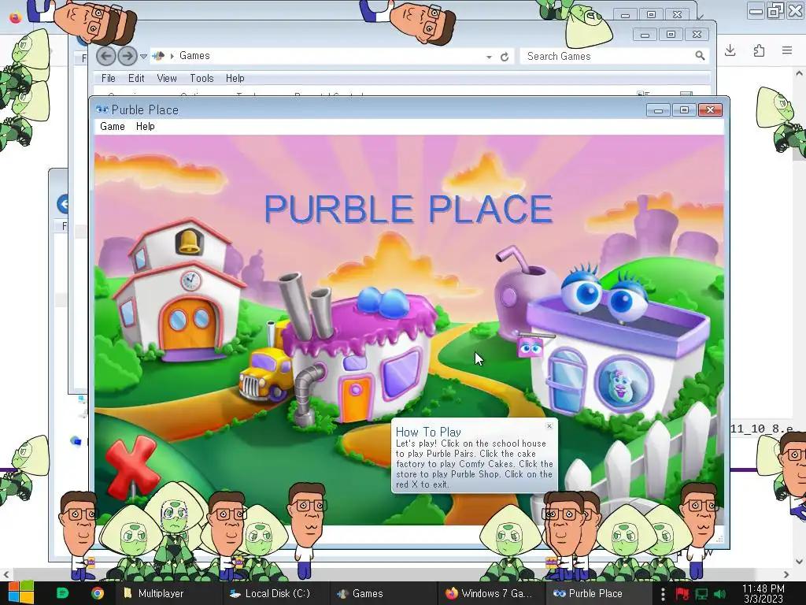The width and height of the screenshot is (806, 605).
Task: Open Games window Help menu
Action: tap(235, 78)
